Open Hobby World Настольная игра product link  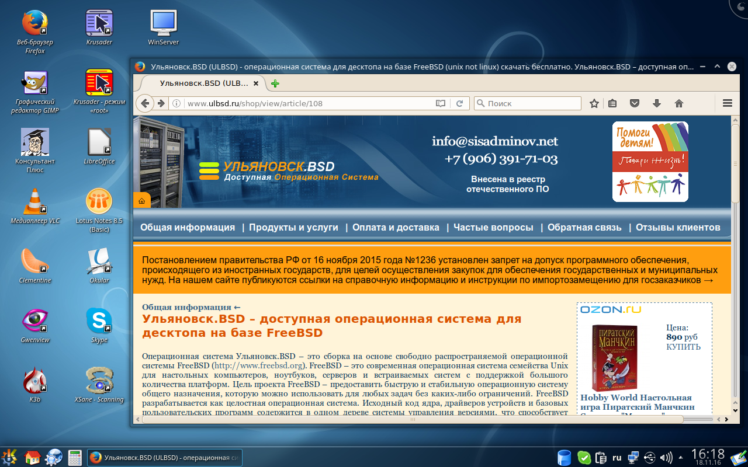point(637,403)
